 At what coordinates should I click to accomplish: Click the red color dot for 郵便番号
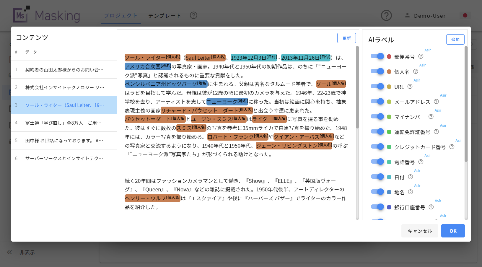(389, 57)
